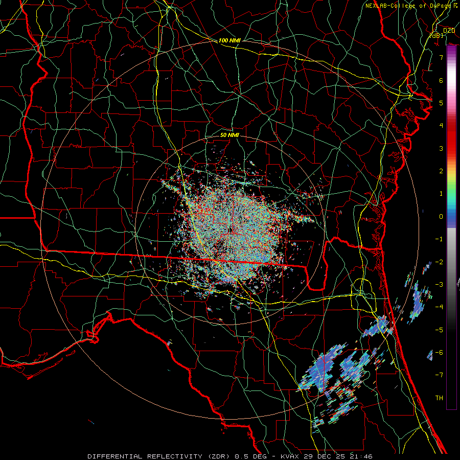Click the 0 dB value on the scale

(441, 217)
